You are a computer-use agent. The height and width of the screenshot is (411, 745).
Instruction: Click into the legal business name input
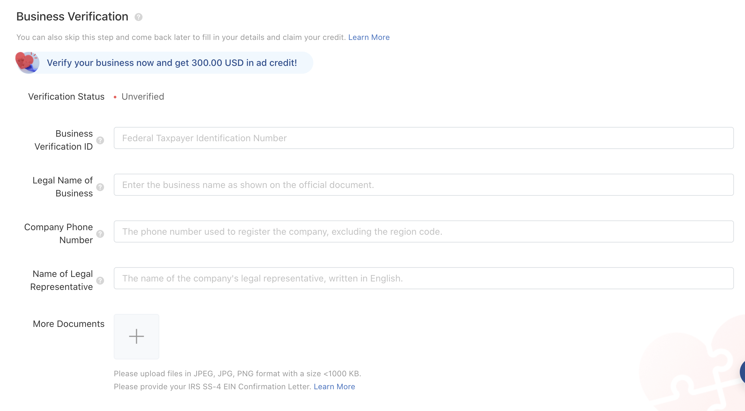[x=424, y=185]
